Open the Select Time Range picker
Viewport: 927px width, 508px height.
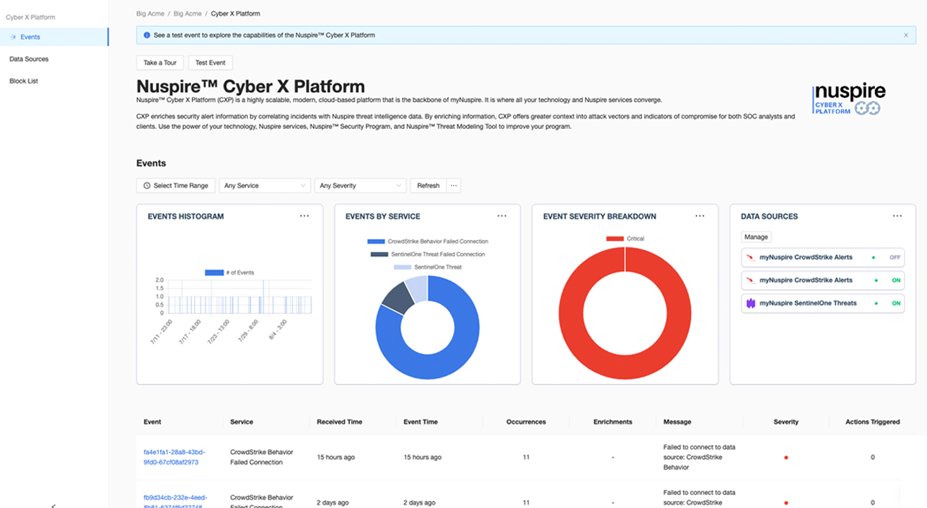[x=176, y=186]
